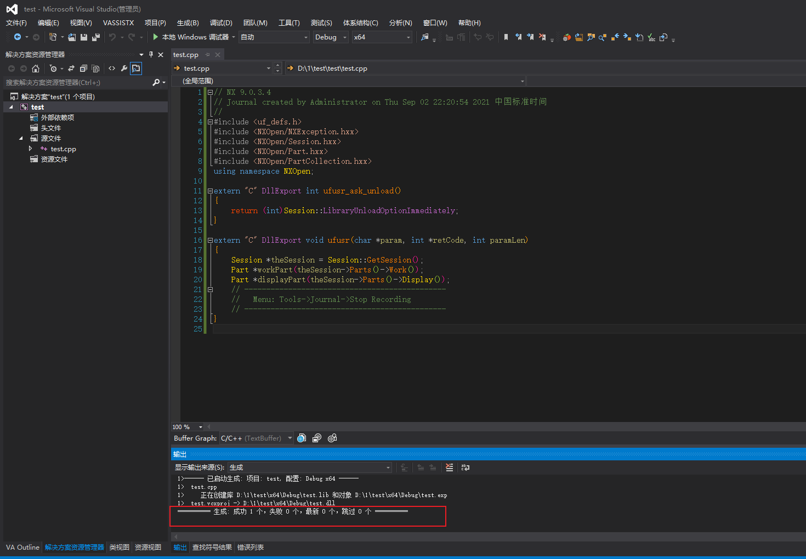Image resolution: width=806 pixels, height=559 pixels.
Task: Open the VASSISTX menu
Action: click(x=118, y=22)
